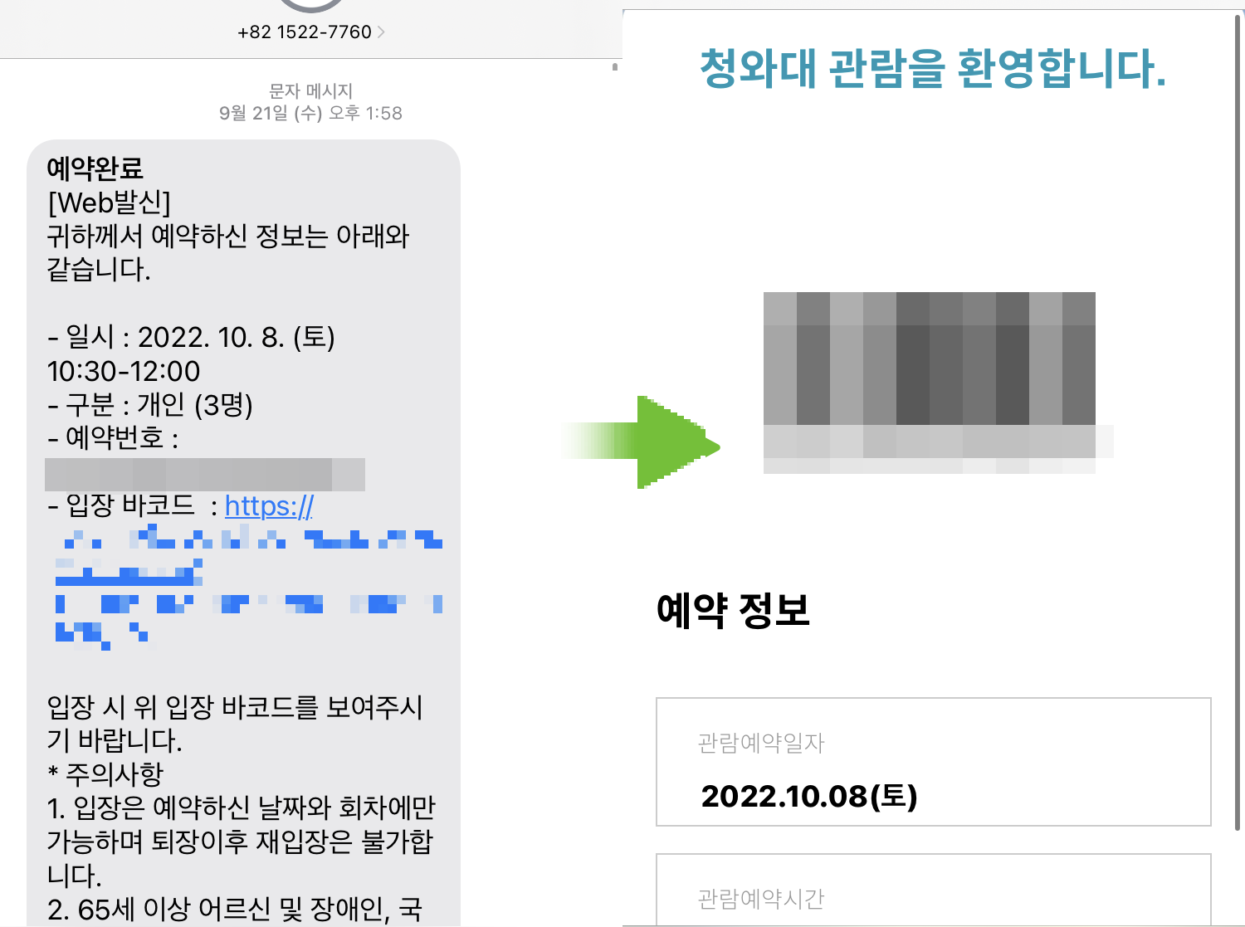
Task: Click the '[Web발신]' text in the message
Action: click(x=109, y=202)
